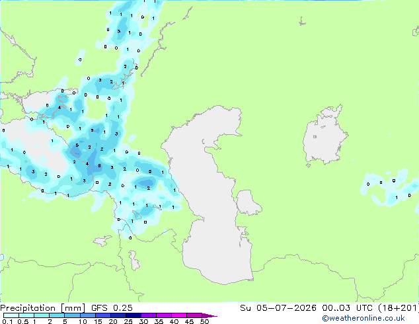Click the legend value '25'
The height and width of the screenshot is (324, 419).
[128, 321]
